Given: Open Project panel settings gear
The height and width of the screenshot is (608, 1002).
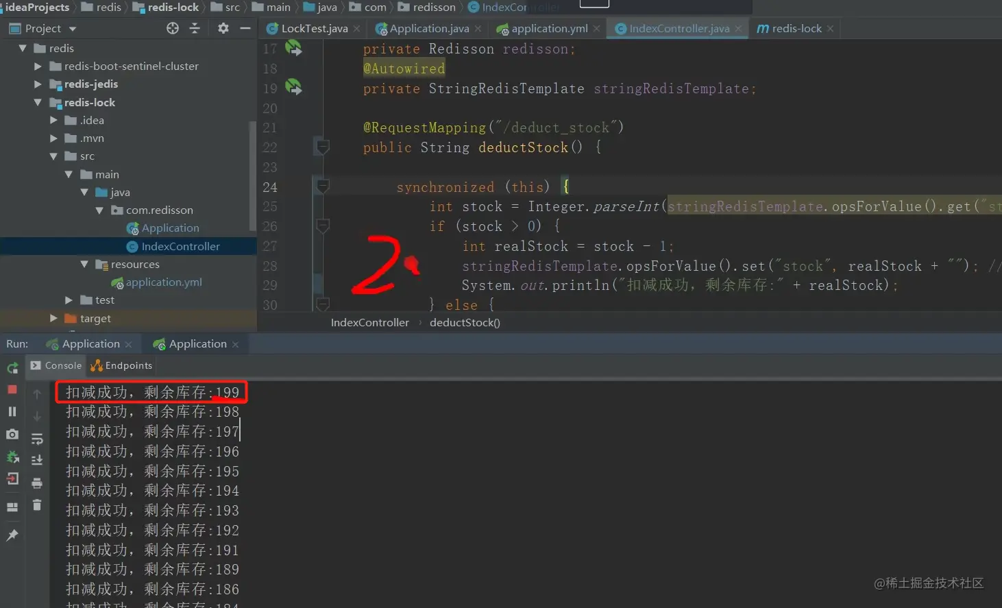Looking at the screenshot, I should pyautogui.click(x=223, y=28).
